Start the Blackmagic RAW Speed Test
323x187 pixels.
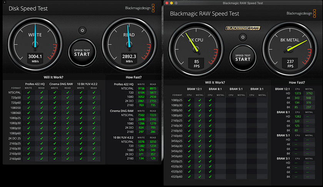243,58
